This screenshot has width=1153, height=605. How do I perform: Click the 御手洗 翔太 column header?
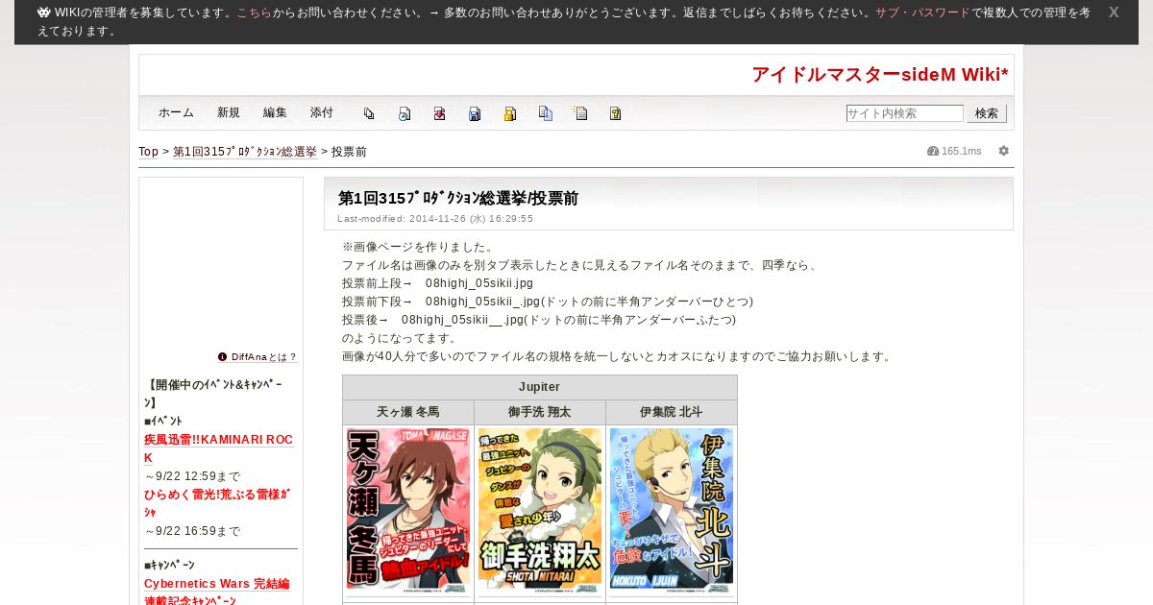pyautogui.click(x=540, y=412)
